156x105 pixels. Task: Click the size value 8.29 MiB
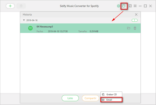click(x=94, y=32)
